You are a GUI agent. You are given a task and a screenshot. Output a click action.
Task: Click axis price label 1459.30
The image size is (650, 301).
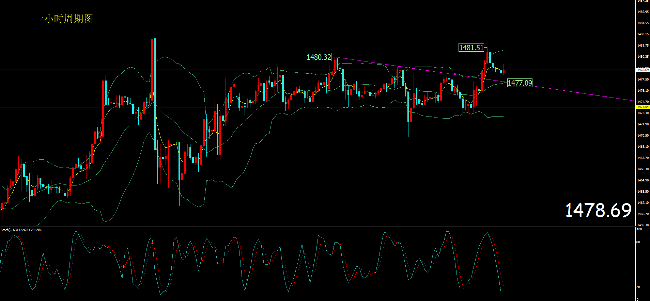click(x=643, y=225)
